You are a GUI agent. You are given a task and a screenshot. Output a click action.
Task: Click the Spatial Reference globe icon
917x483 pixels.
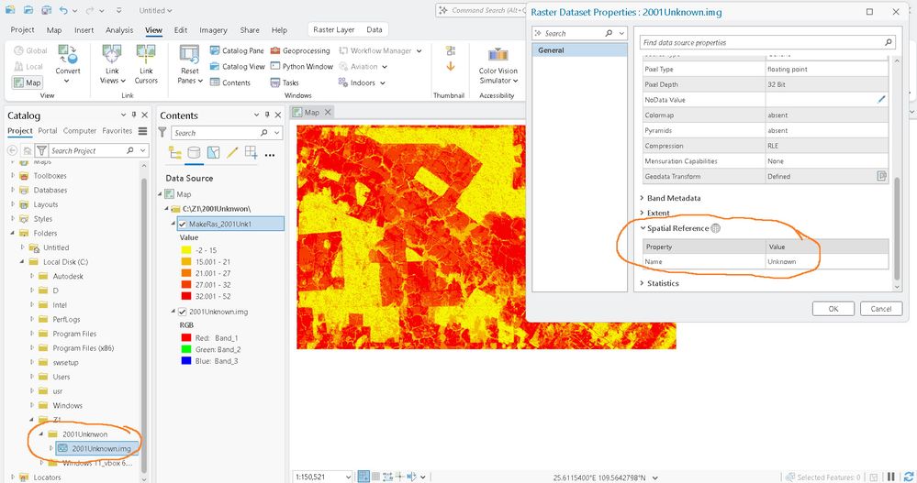tap(715, 228)
